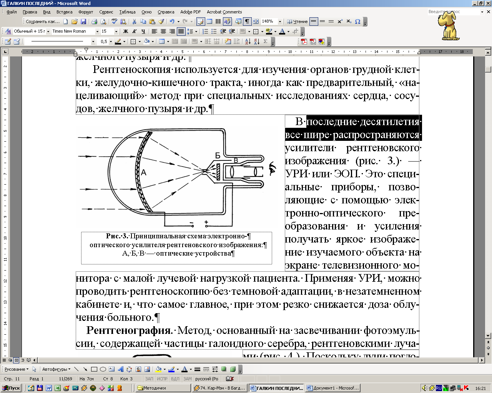Pick the Line drawing tool
The height and width of the screenshot is (393, 492).
[76, 369]
